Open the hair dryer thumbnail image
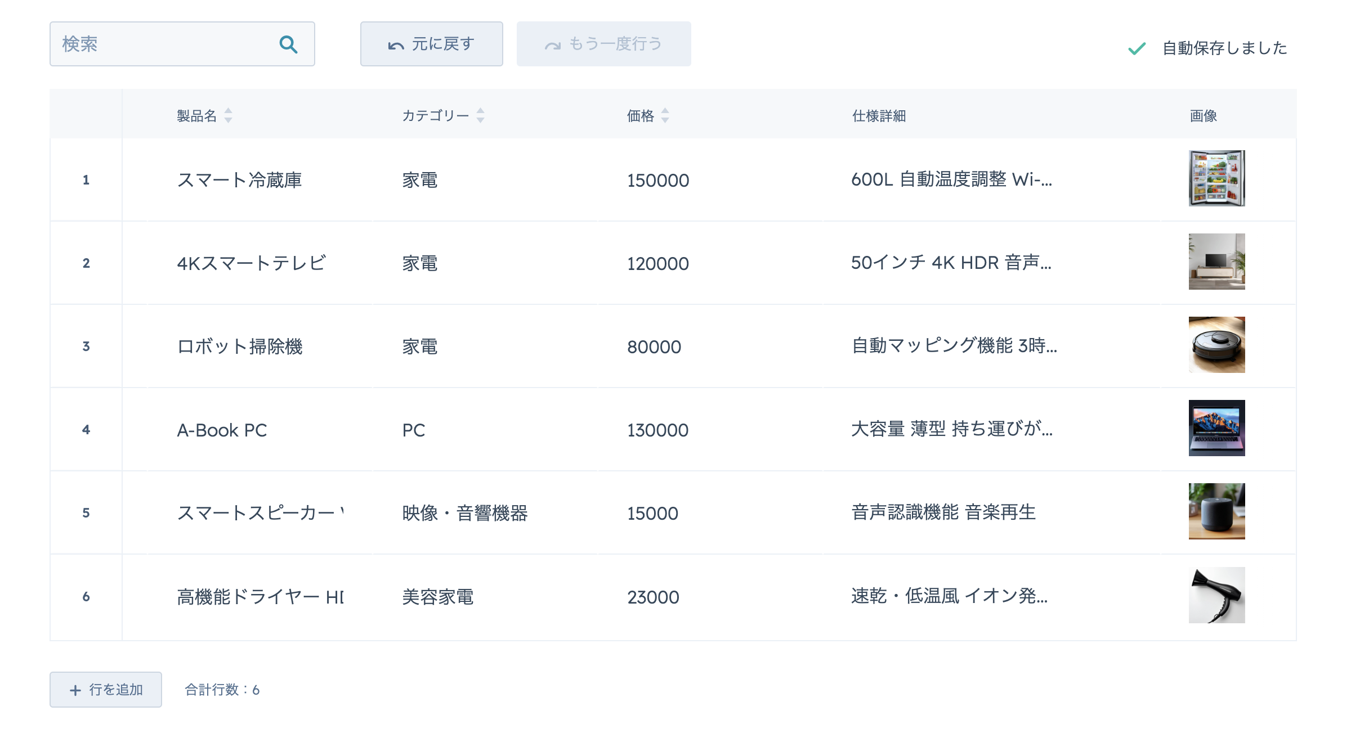The image size is (1351, 756). point(1216,595)
